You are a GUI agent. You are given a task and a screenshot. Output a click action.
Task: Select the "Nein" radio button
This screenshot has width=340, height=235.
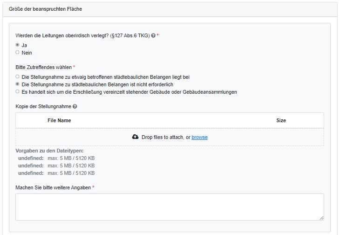(x=18, y=53)
